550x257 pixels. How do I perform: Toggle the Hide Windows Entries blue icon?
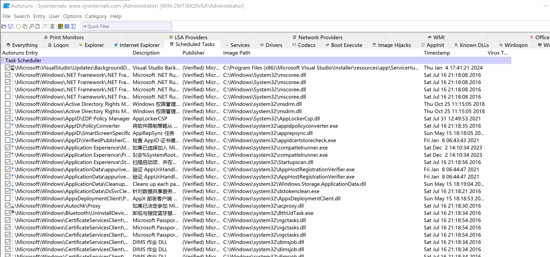[x=67, y=26]
